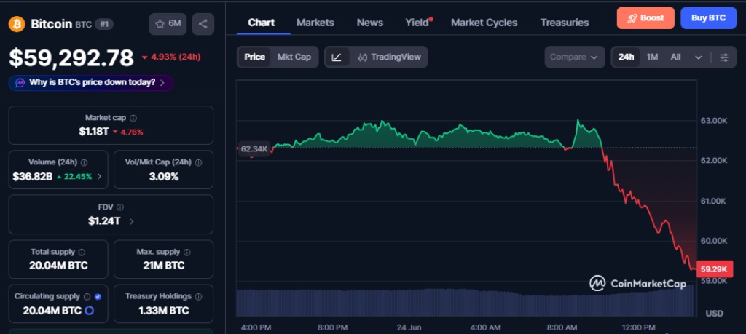Set chart range to All
746x334 pixels.
coord(675,57)
